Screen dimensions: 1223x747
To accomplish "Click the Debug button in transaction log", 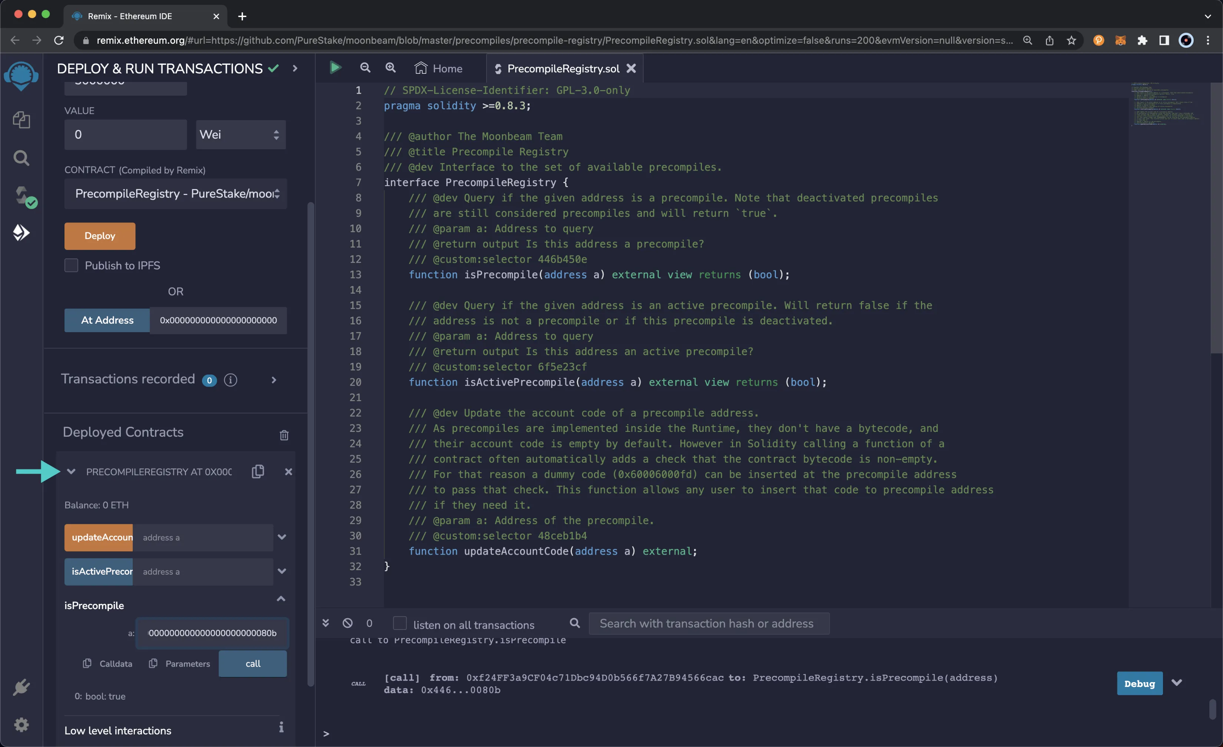I will [x=1139, y=682].
